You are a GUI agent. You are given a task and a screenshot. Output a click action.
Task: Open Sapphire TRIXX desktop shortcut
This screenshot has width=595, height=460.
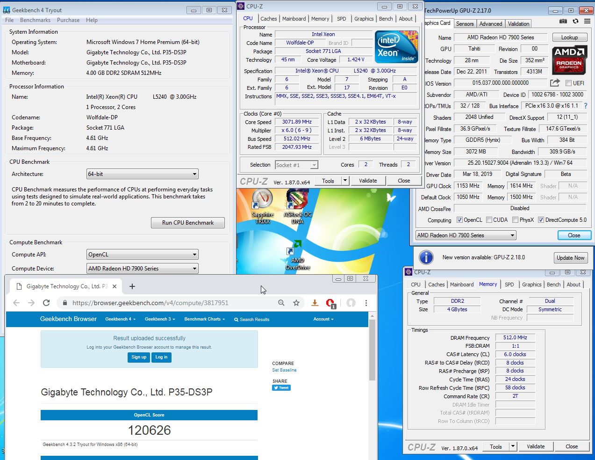pos(263,207)
